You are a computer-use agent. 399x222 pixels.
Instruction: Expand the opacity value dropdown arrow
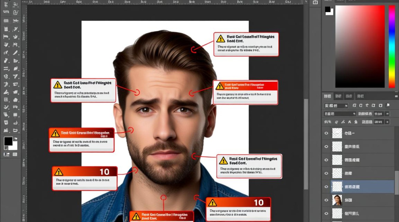click(x=387, y=114)
